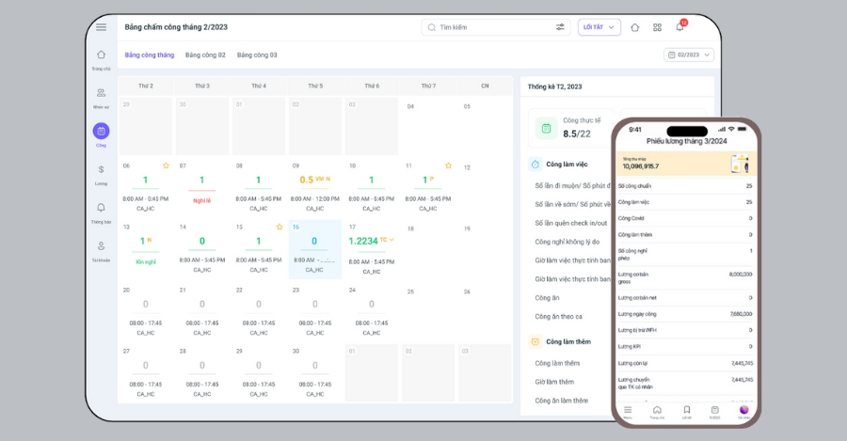This screenshot has height=441, width=847.
Task: Select the highlighted day 16 calendar cell
Action: [314, 249]
